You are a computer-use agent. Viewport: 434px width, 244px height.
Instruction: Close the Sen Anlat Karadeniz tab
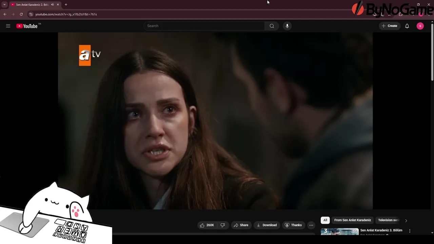coord(58,5)
